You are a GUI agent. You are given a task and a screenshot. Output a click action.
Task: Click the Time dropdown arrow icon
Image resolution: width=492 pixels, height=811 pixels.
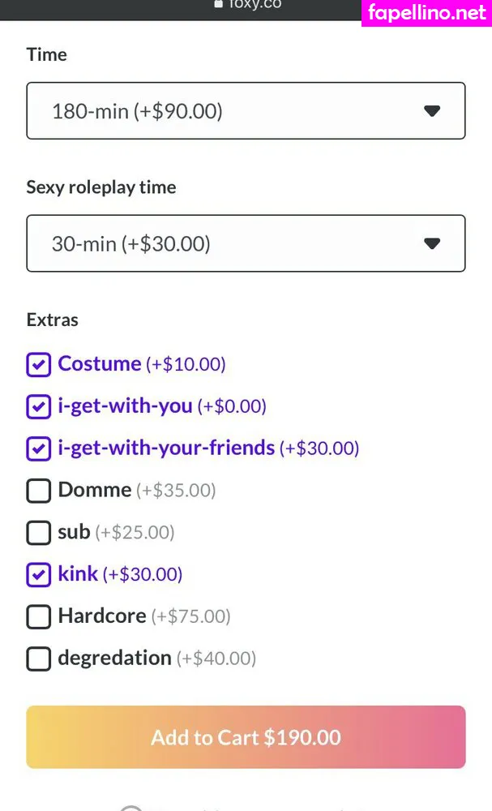[432, 110]
